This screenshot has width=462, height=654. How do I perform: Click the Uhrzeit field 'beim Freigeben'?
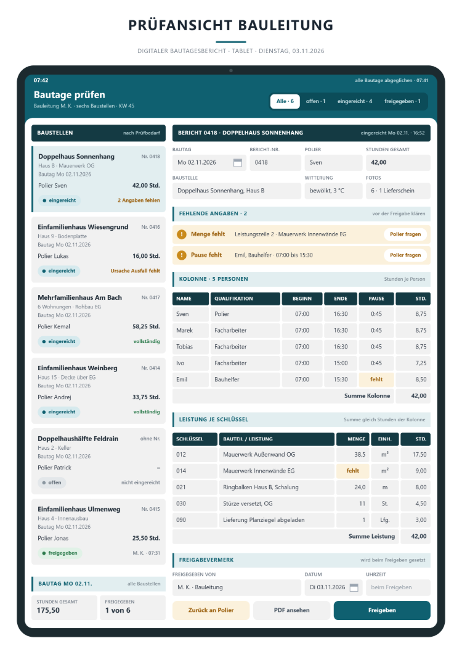[x=399, y=587]
